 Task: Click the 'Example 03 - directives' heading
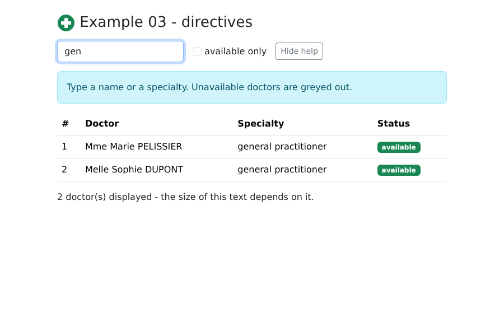[166, 22]
